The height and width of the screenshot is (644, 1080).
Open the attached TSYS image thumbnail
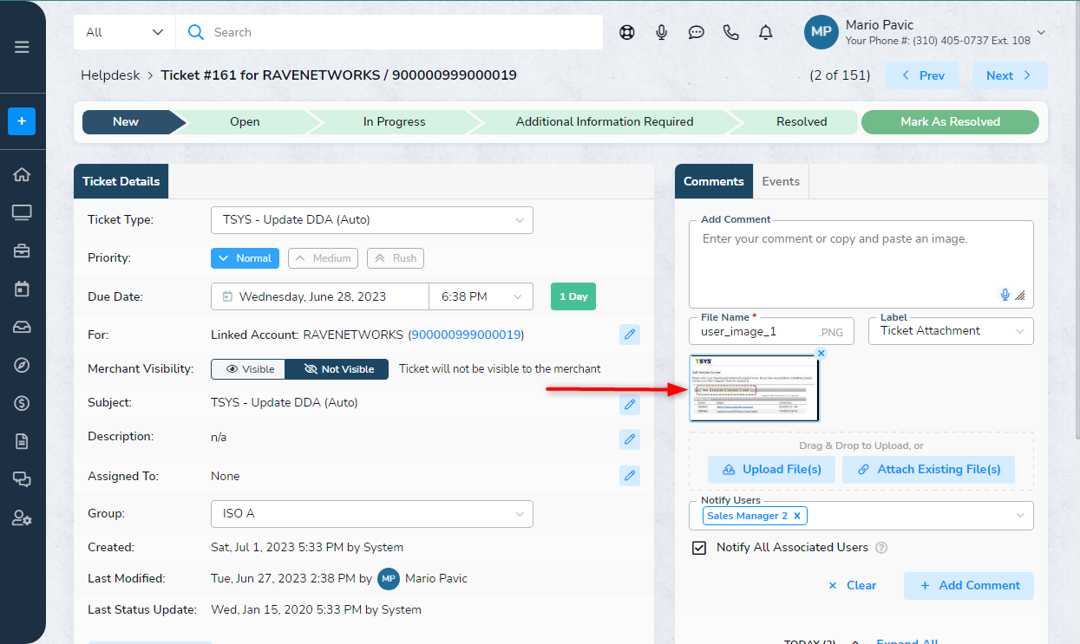754,388
